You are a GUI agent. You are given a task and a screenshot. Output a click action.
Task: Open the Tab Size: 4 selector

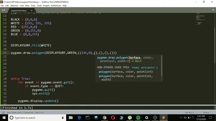pos(189,113)
